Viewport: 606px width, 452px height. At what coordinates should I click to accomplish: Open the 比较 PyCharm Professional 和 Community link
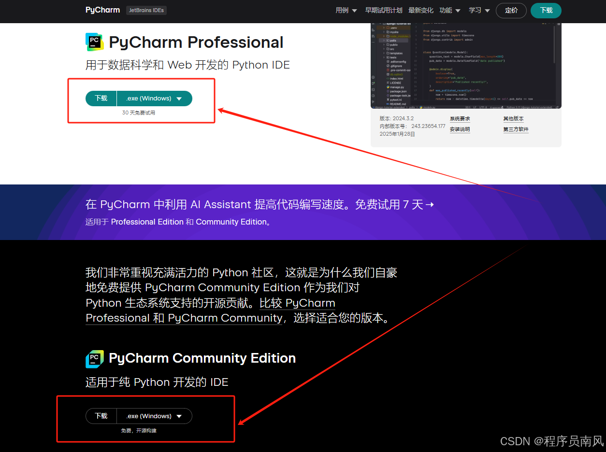pos(210,311)
